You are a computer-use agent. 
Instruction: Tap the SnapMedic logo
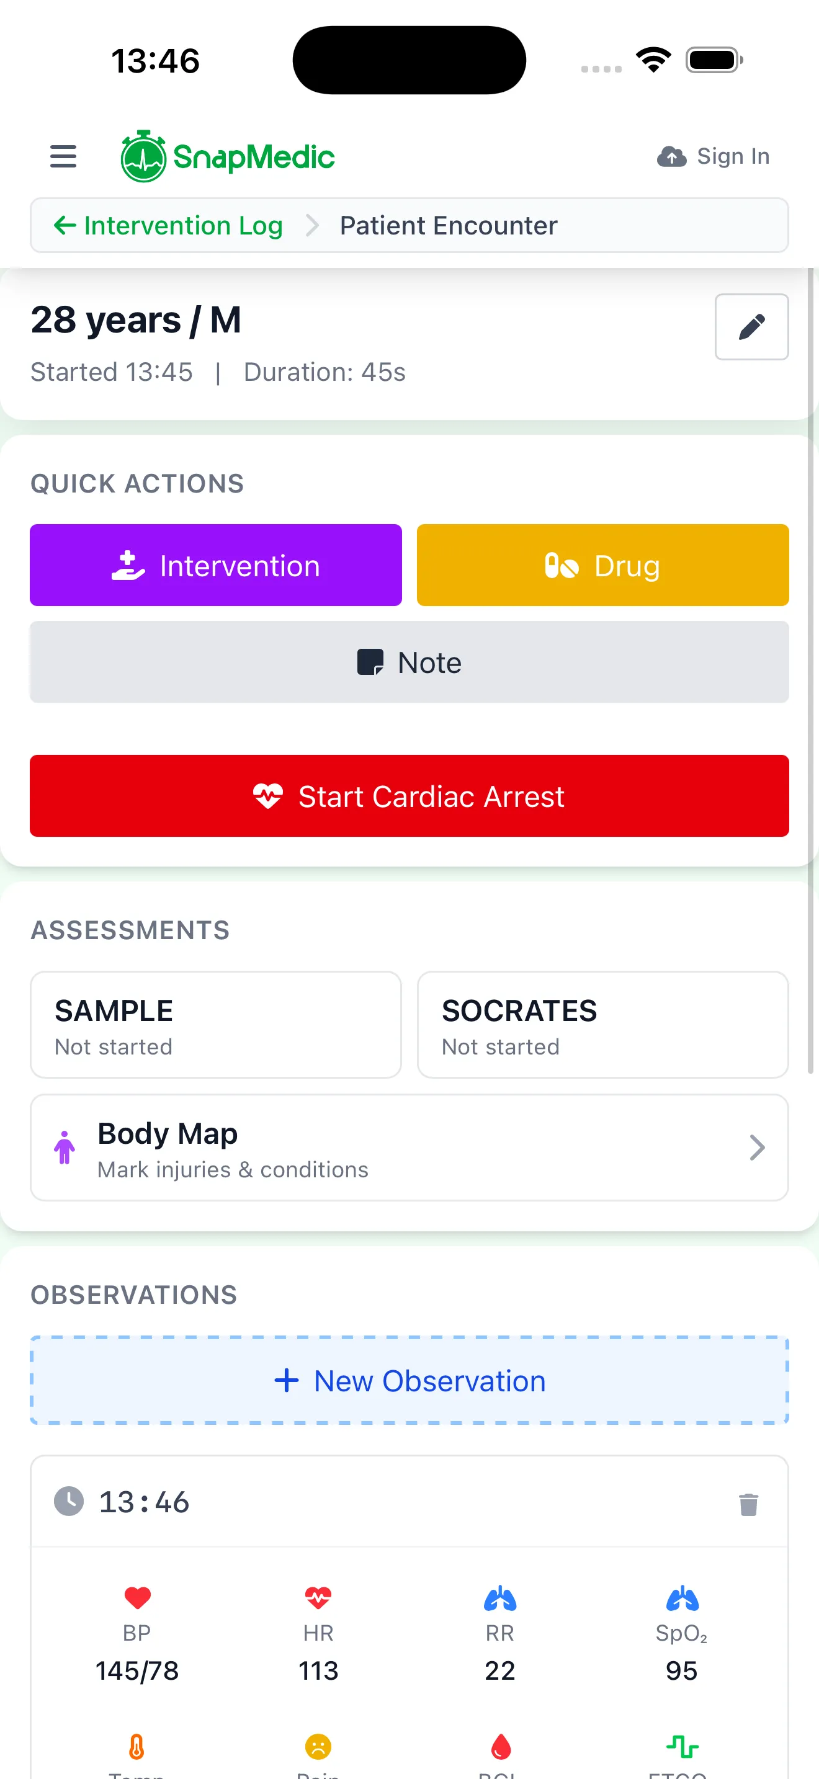click(x=228, y=156)
